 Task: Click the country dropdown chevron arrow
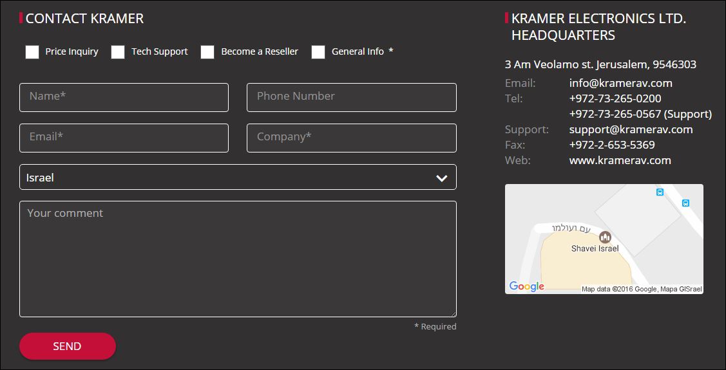(441, 178)
